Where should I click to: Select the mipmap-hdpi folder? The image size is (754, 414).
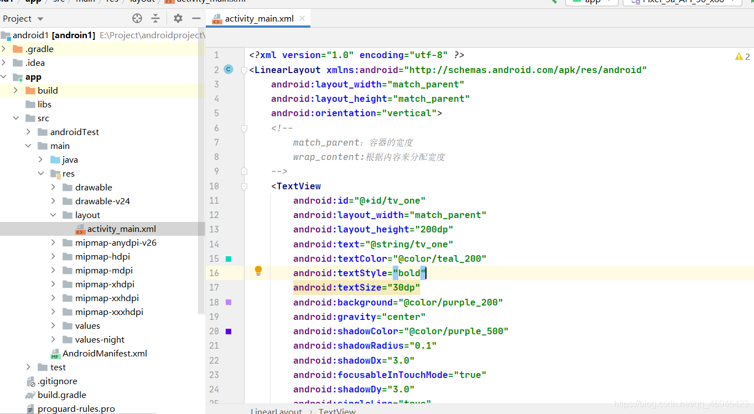point(102,256)
